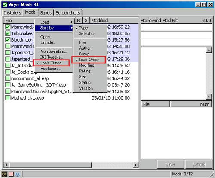This screenshot has height=178, width=215.
Task: Expand the Load submenu
Action: pyautogui.click(x=54, y=22)
